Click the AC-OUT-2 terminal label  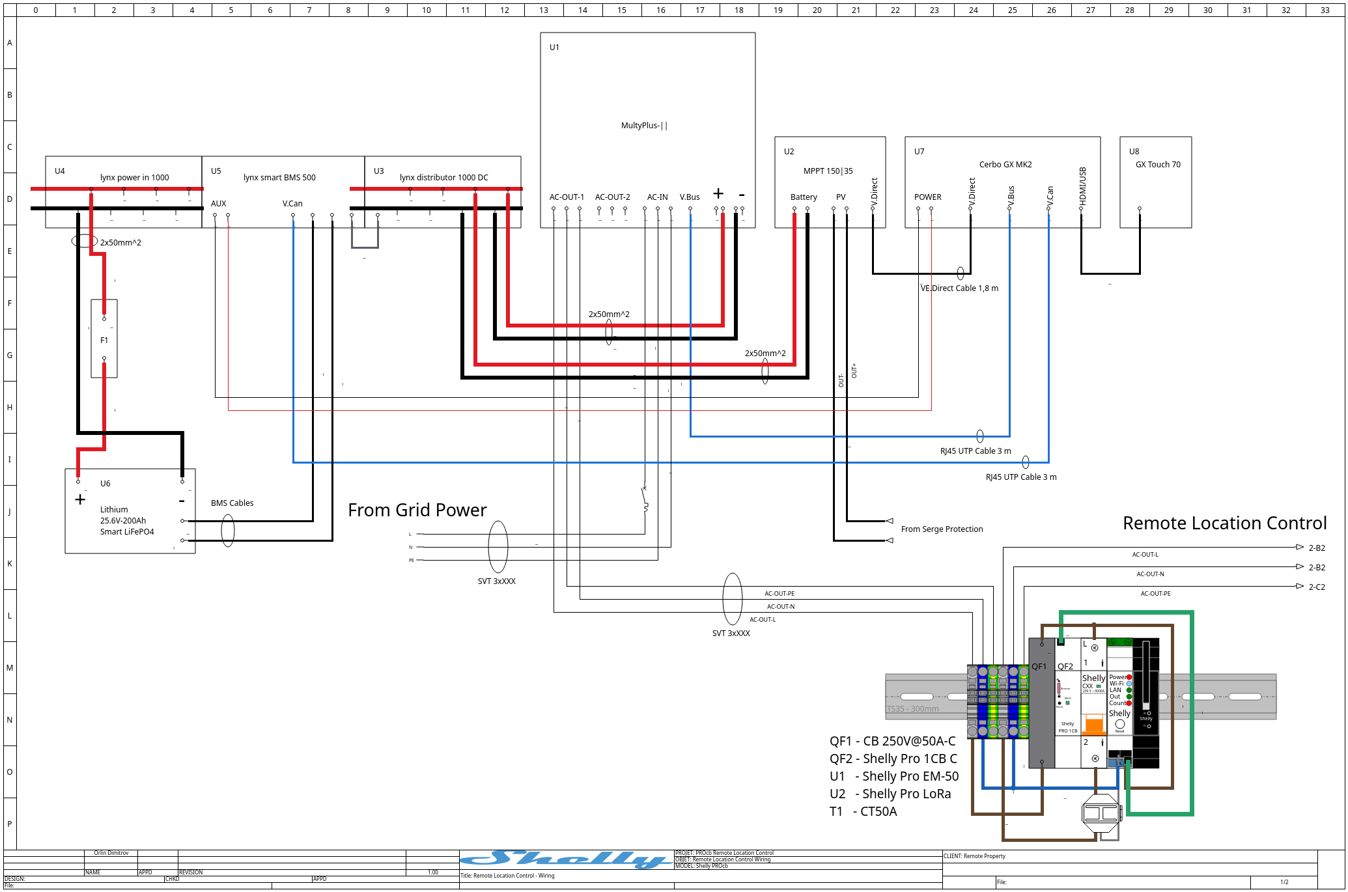pos(612,197)
